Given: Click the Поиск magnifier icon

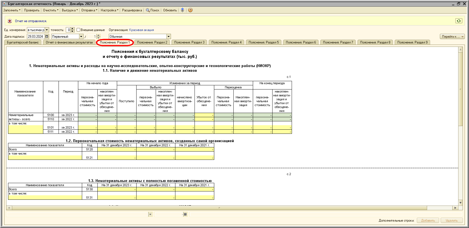Looking at the screenshot, I should (x=148, y=10).
